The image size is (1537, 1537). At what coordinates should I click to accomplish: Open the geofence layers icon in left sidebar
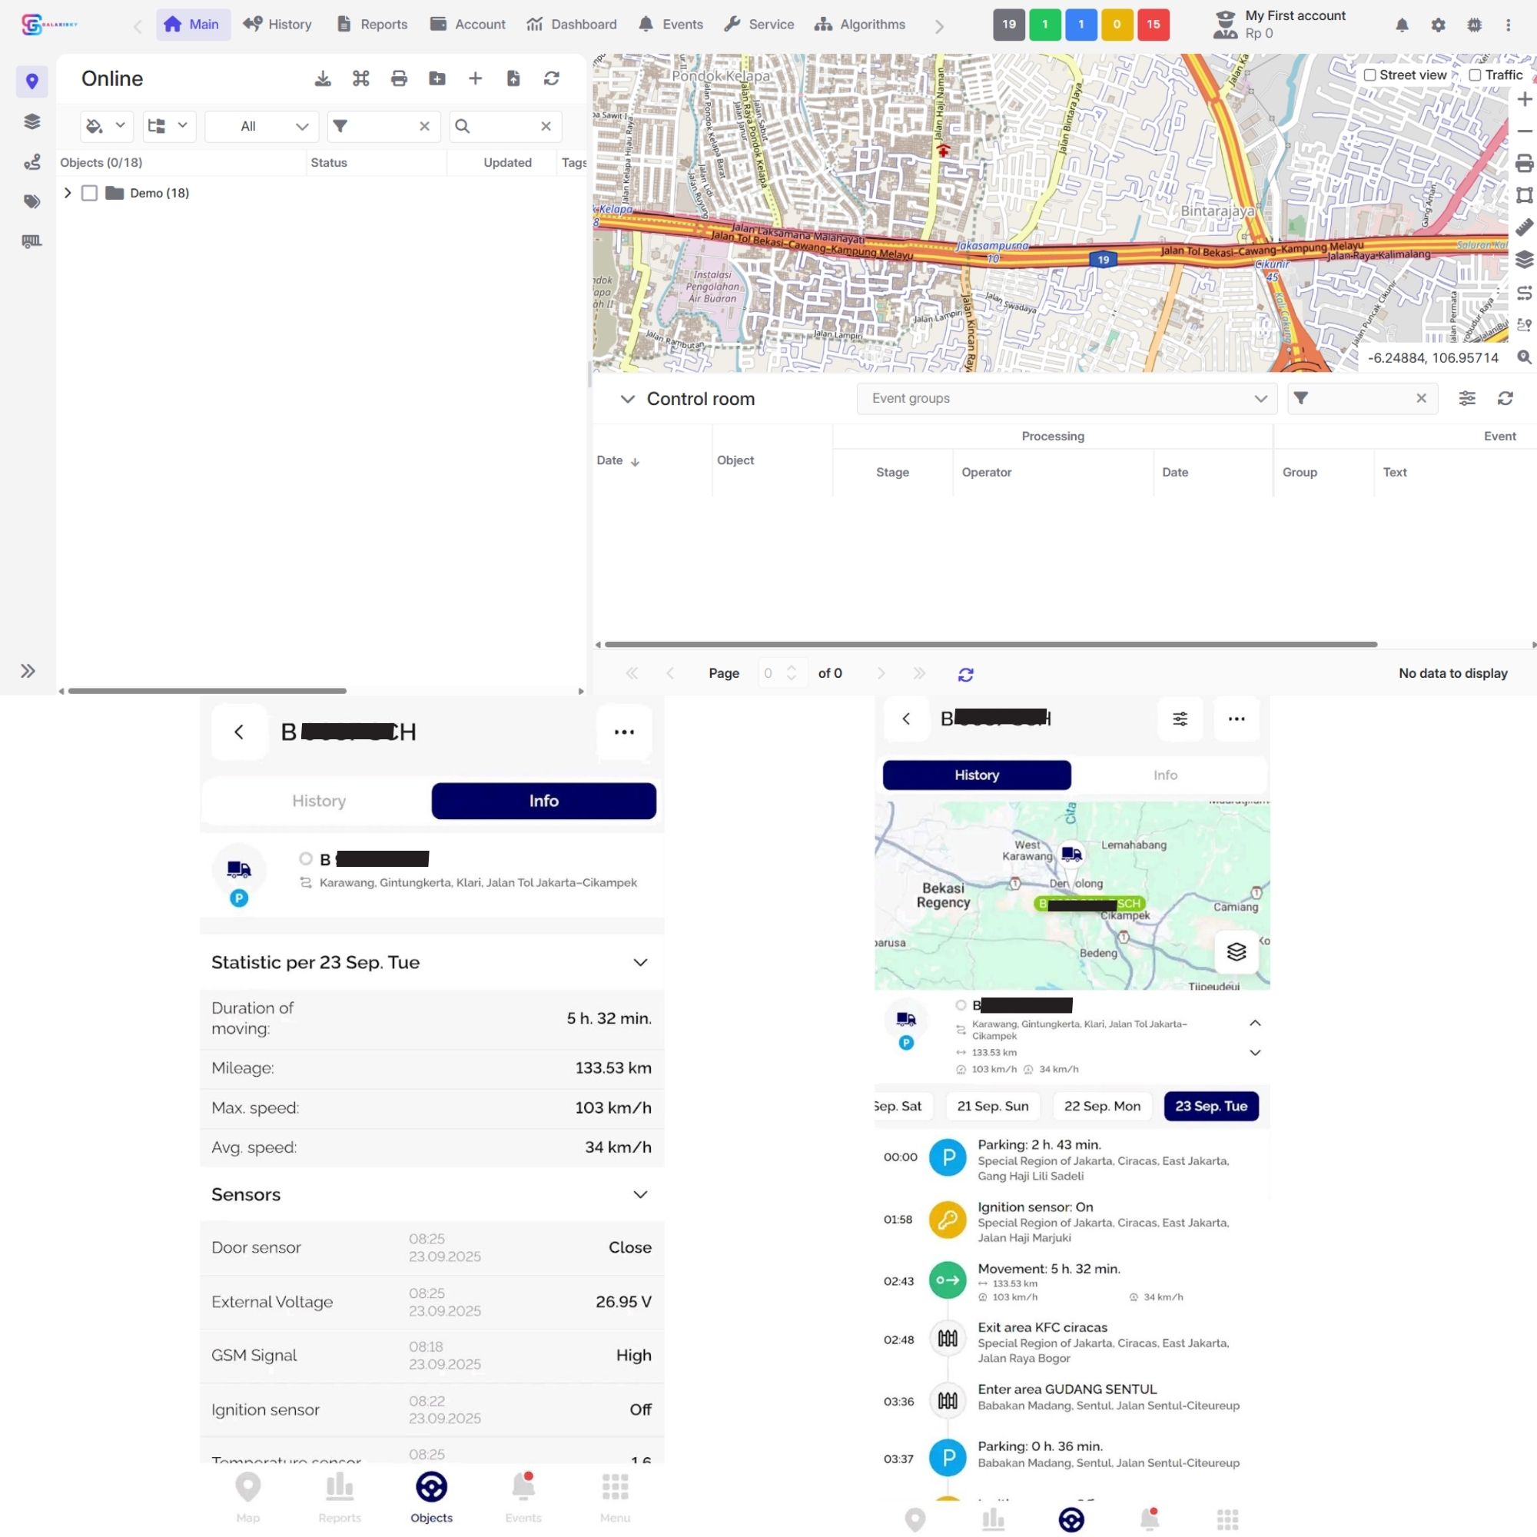32,121
